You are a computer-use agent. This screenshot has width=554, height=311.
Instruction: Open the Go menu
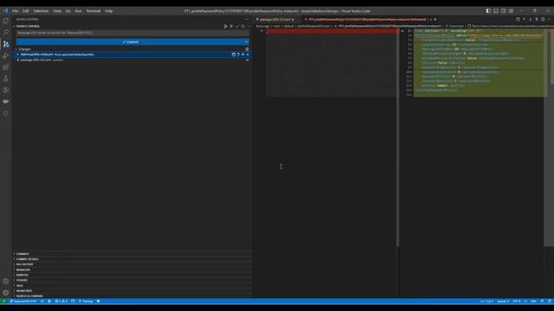click(x=68, y=11)
